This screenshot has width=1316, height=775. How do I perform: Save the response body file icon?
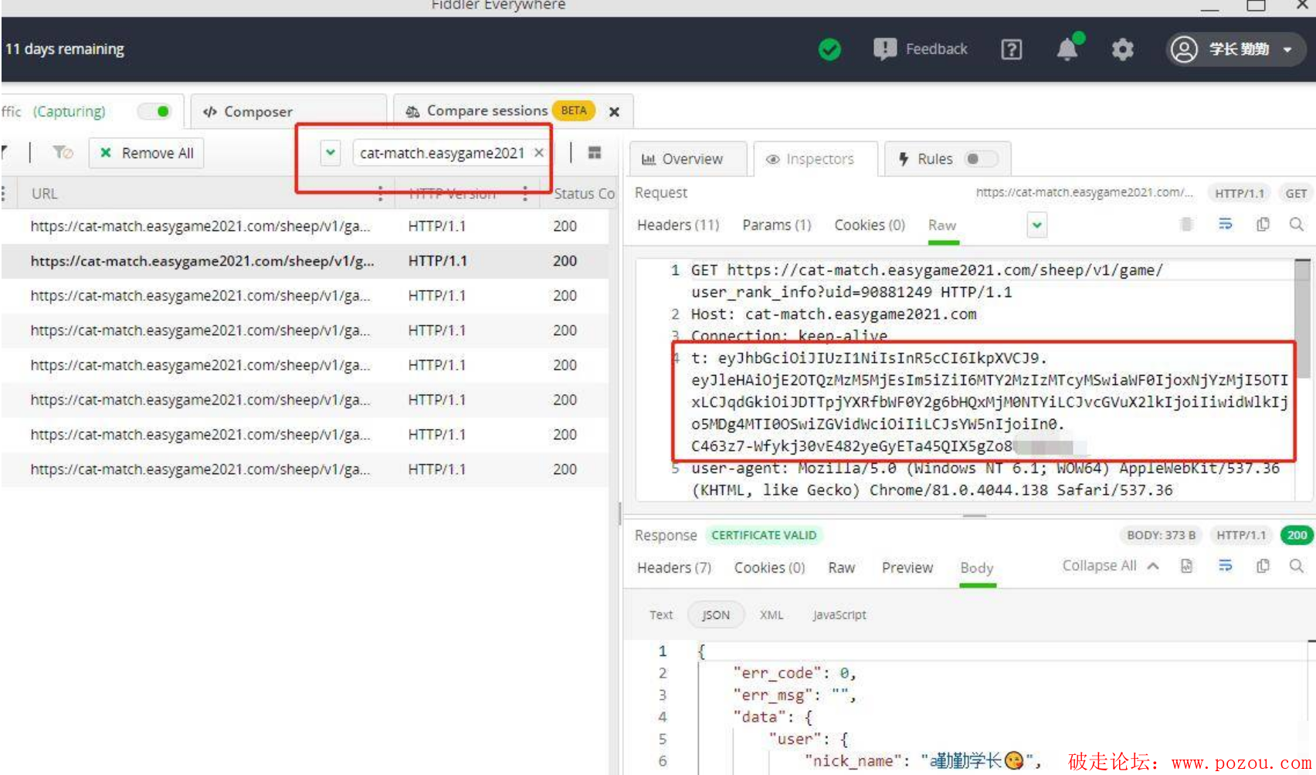tap(1187, 566)
